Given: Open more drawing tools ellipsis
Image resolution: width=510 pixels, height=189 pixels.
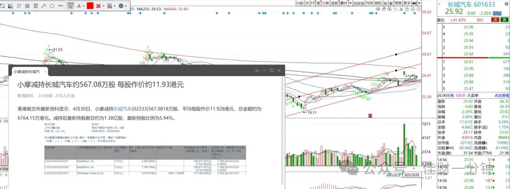Looking at the screenshot, I should (x=60, y=6).
